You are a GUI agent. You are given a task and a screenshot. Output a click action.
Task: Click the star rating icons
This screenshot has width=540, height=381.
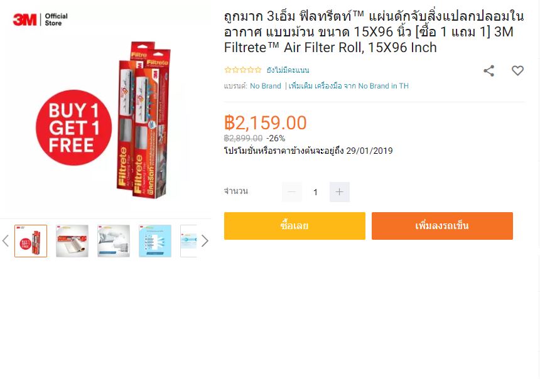(x=243, y=70)
